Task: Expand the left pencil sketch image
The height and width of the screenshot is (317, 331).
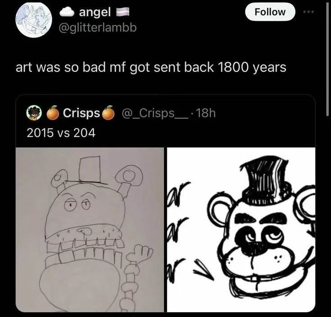Action: [x=90, y=230]
